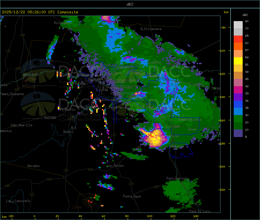Click the '60' tick on the horizontal km axis
The width and height of the screenshot is (260, 220).
(x=103, y=216)
